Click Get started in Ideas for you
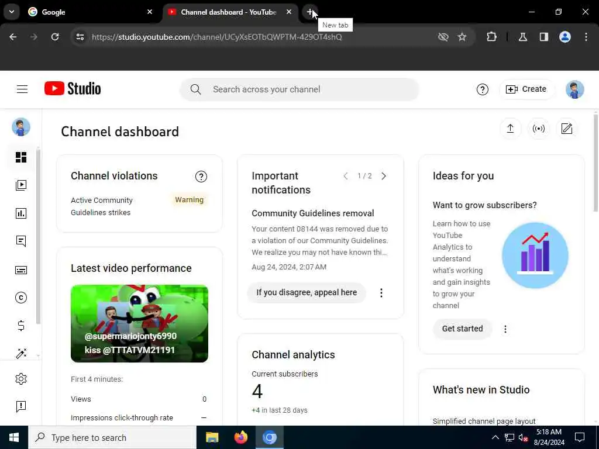The image size is (599, 449). [462, 329]
